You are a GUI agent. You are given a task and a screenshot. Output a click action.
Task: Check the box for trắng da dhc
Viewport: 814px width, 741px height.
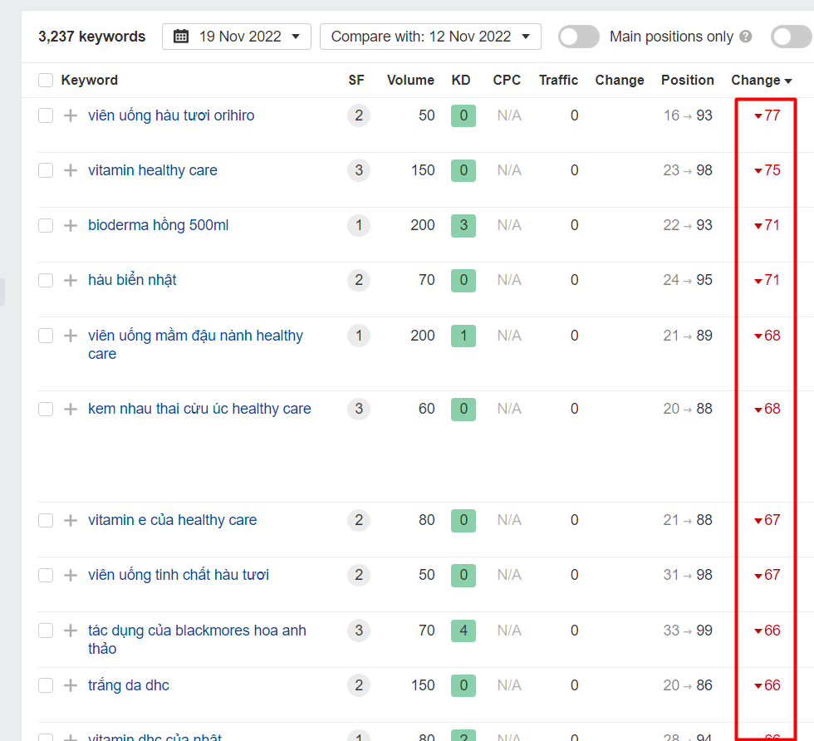[46, 685]
